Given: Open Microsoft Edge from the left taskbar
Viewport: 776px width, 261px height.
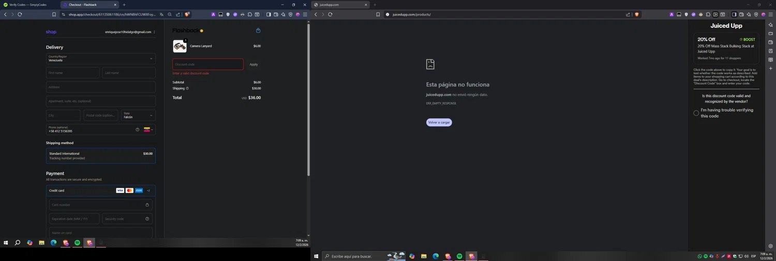Looking at the screenshot, I should [x=53, y=242].
